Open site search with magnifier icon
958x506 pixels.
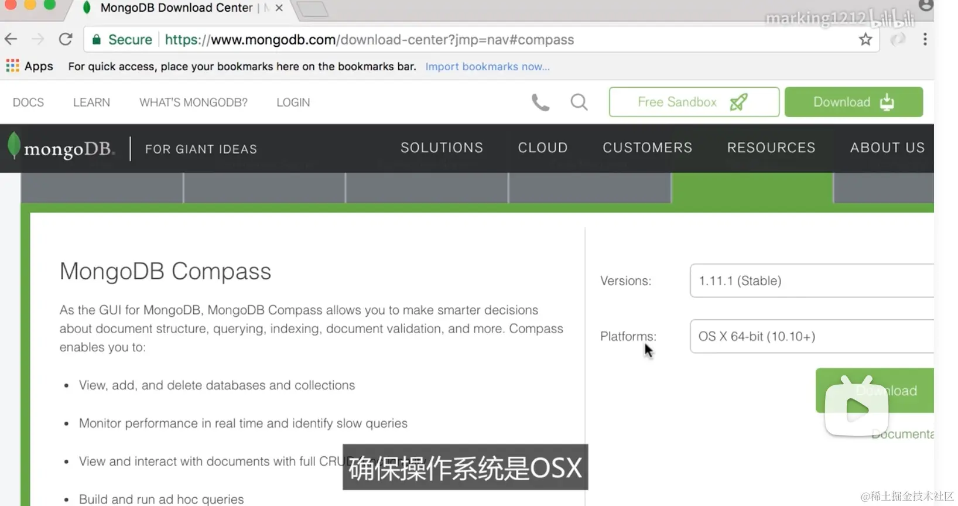(x=579, y=102)
